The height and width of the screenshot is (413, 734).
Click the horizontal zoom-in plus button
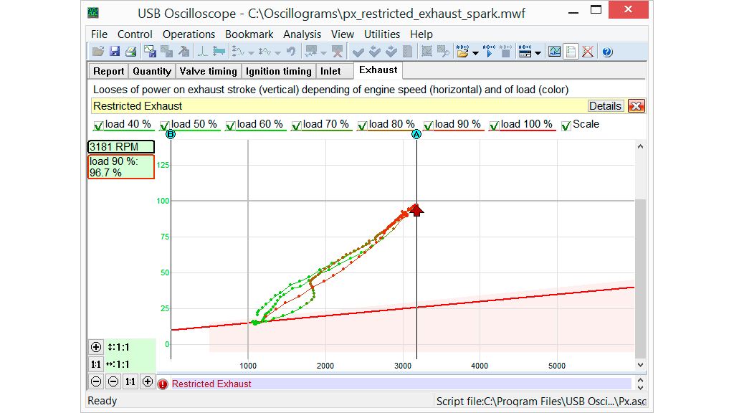(148, 381)
